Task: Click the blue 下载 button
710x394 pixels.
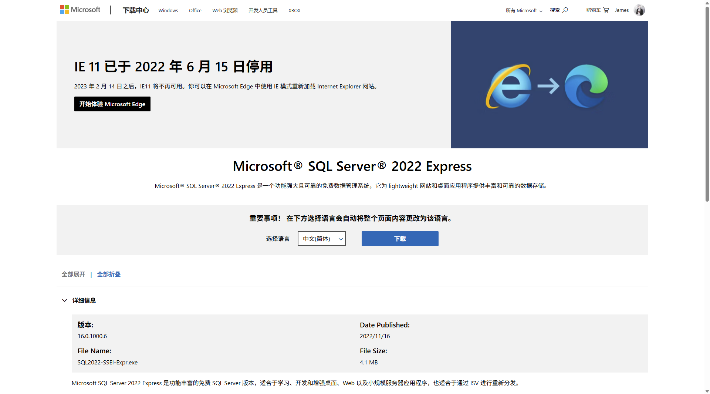Action: 400,239
